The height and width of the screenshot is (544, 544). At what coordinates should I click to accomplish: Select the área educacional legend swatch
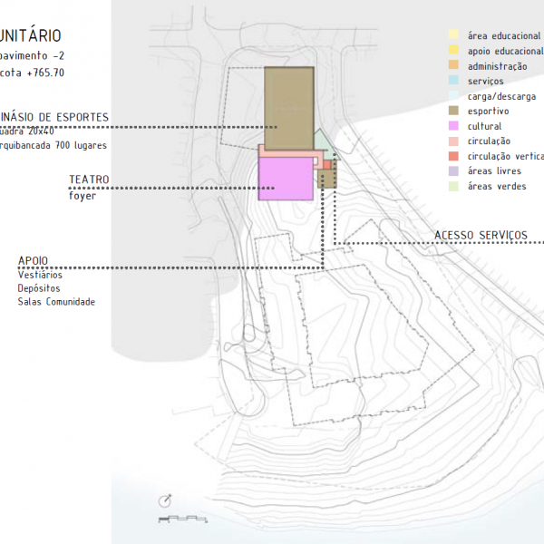coord(453,34)
